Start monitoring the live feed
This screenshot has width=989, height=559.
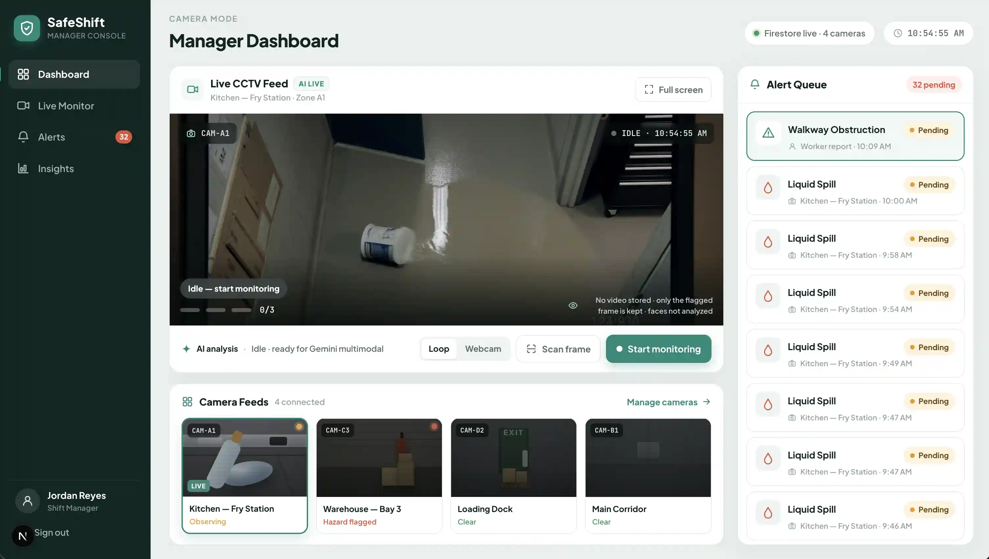(x=659, y=348)
